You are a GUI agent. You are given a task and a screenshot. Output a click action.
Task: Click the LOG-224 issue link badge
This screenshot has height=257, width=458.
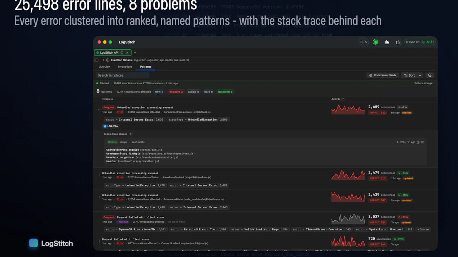click(111, 126)
